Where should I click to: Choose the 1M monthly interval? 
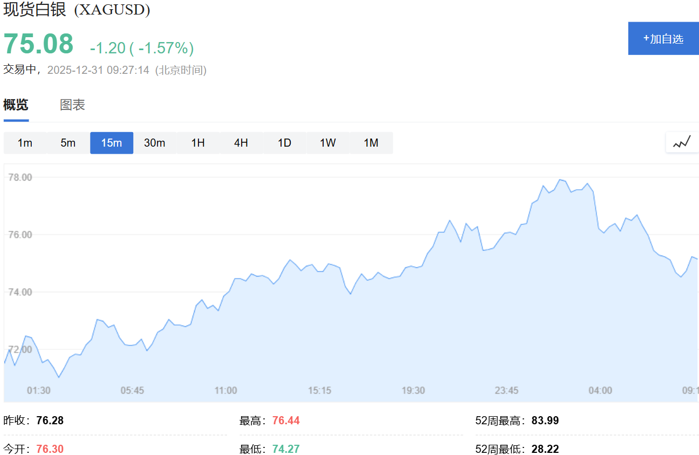click(x=371, y=143)
